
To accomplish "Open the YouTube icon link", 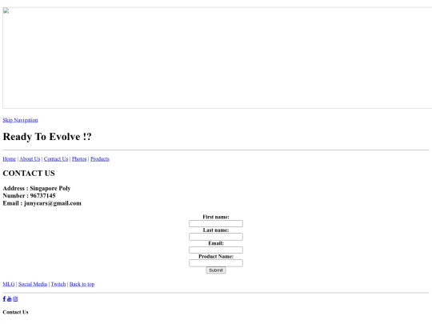I will (x=10, y=299).
